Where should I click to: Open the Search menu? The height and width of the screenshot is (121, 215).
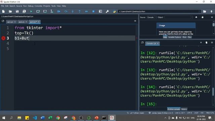[x=12, y=6]
